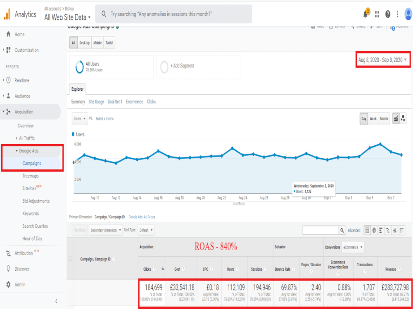Click the Select a metric link
Image resolution: width=413 pixels, height=309 pixels.
pos(104,119)
